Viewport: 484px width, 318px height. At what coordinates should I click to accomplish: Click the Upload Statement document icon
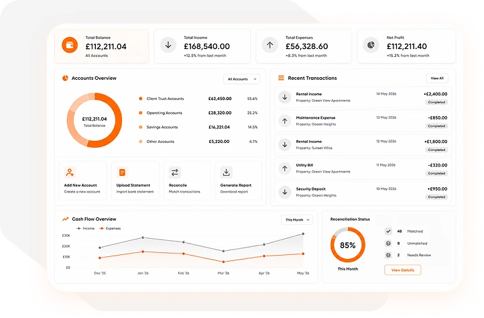click(x=122, y=172)
